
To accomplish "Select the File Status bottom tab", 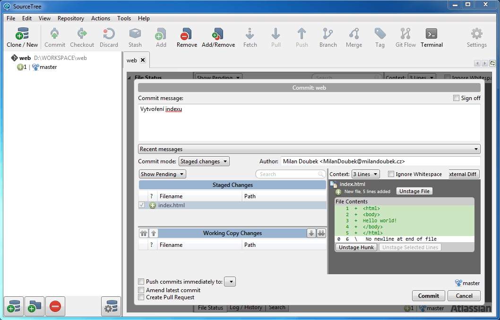I will coord(210,308).
